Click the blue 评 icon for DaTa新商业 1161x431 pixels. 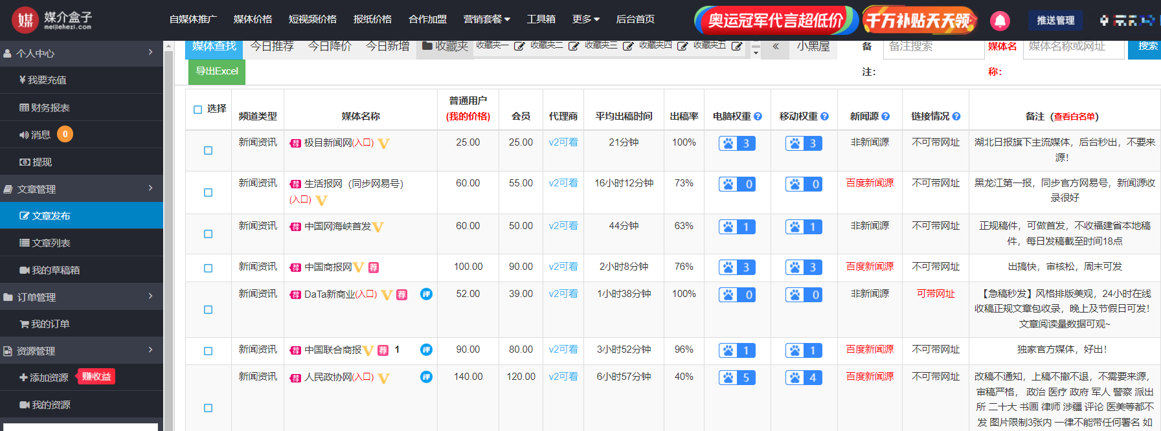click(426, 294)
